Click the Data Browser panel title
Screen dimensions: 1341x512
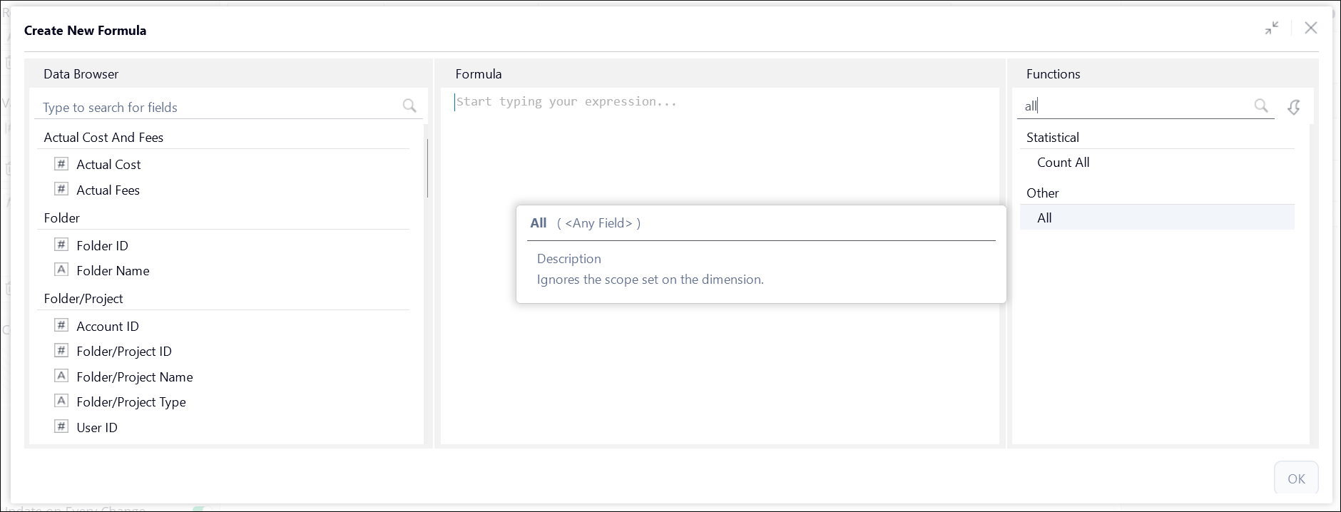[81, 74]
